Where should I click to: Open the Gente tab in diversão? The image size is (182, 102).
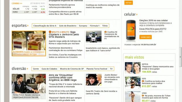click(36, 69)
